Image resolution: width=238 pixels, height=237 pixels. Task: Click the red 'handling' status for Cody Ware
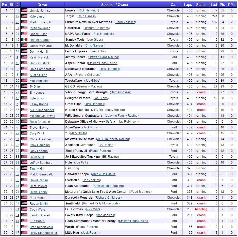point(201,209)
